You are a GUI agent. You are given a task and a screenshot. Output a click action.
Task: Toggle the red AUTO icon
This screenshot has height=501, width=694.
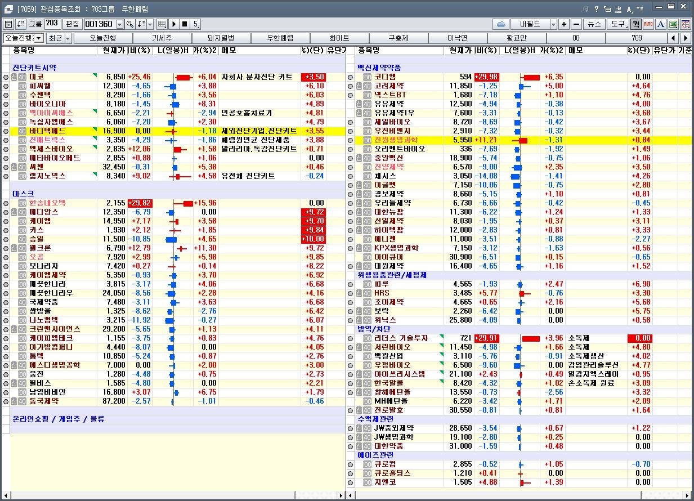(x=648, y=24)
